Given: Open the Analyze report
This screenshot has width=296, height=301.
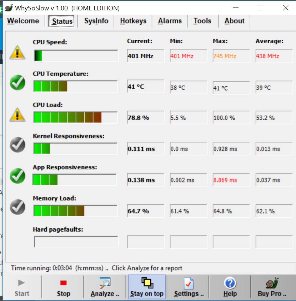Looking at the screenshot, I should (105, 287).
